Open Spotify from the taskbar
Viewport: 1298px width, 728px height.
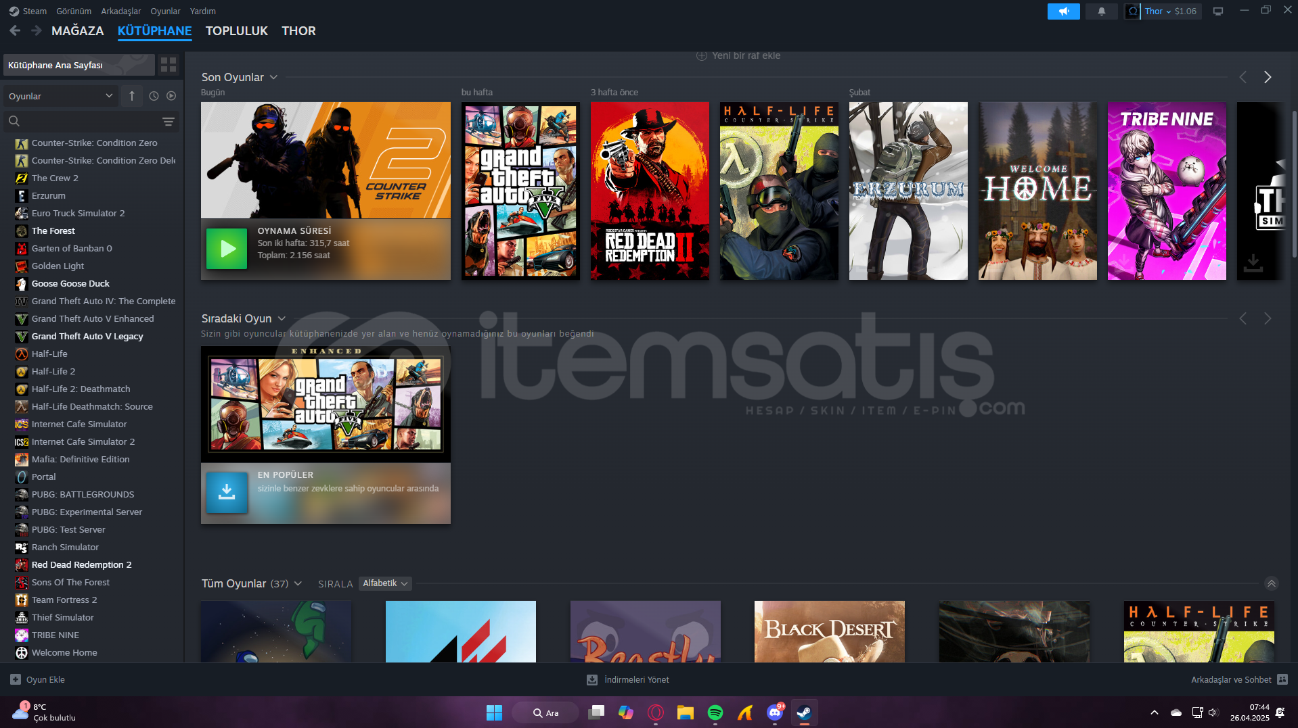(715, 712)
